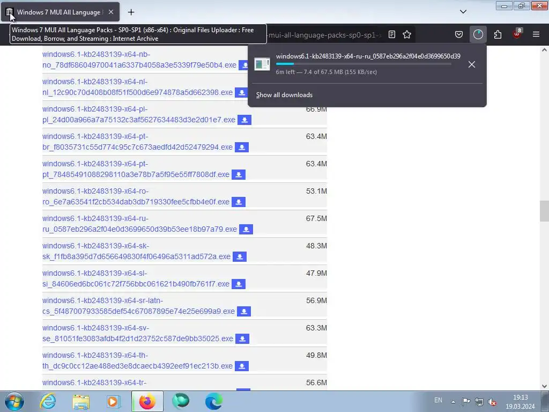
Task: Open the green globe browser taskbar icon
Action: point(181,401)
